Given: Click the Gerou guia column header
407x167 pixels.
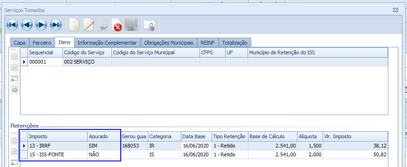Looking at the screenshot, I should pyautogui.click(x=134, y=136).
